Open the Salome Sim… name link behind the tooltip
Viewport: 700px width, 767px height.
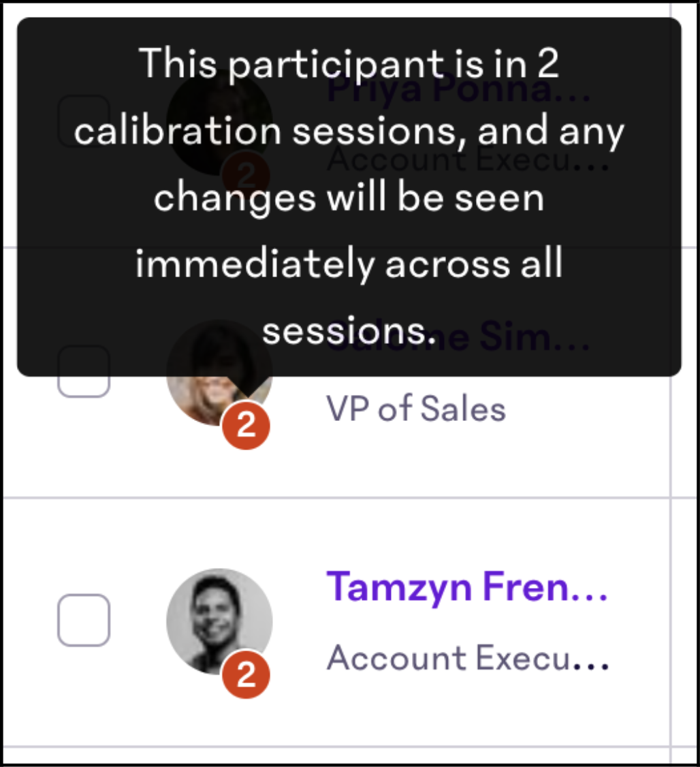pyautogui.click(x=458, y=336)
